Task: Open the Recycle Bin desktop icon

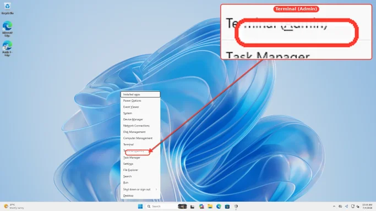Action: click(7, 9)
